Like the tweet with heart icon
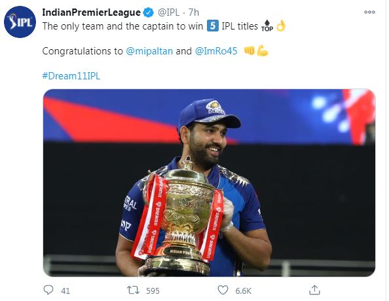 coord(223,290)
